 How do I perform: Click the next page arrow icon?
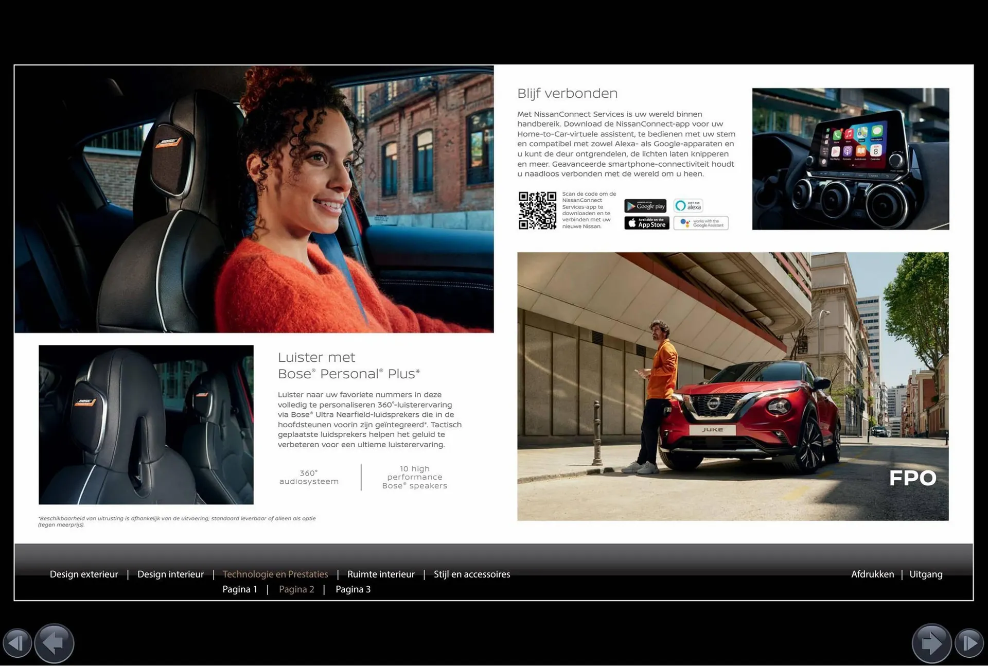[931, 643]
